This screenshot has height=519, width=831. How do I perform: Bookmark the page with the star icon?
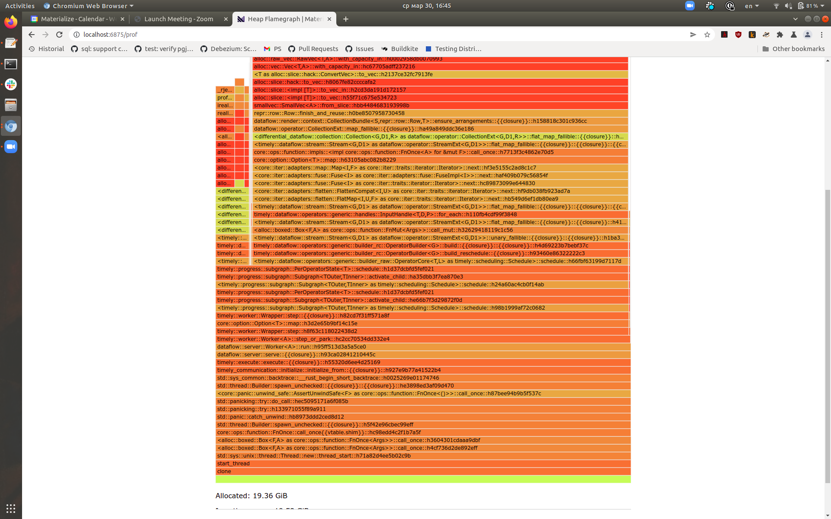coord(708,35)
